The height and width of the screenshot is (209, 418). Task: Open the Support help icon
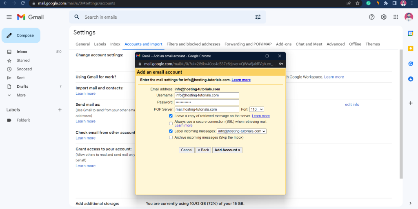click(x=371, y=17)
